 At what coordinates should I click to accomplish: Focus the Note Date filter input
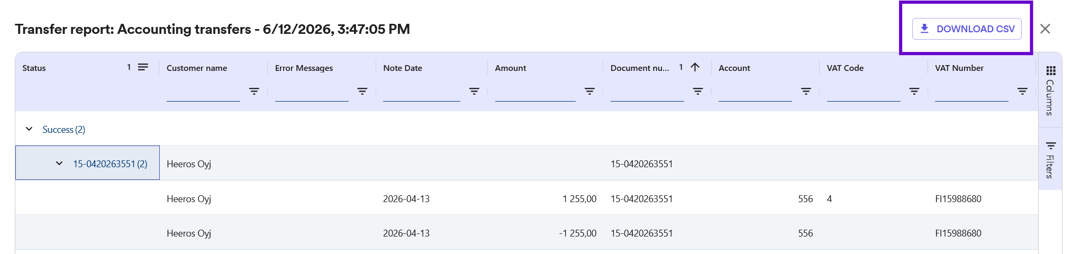click(422, 92)
